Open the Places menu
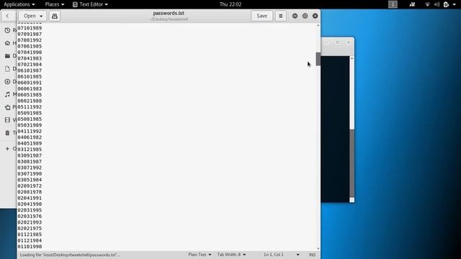This screenshot has width=461, height=259. click(55, 4)
